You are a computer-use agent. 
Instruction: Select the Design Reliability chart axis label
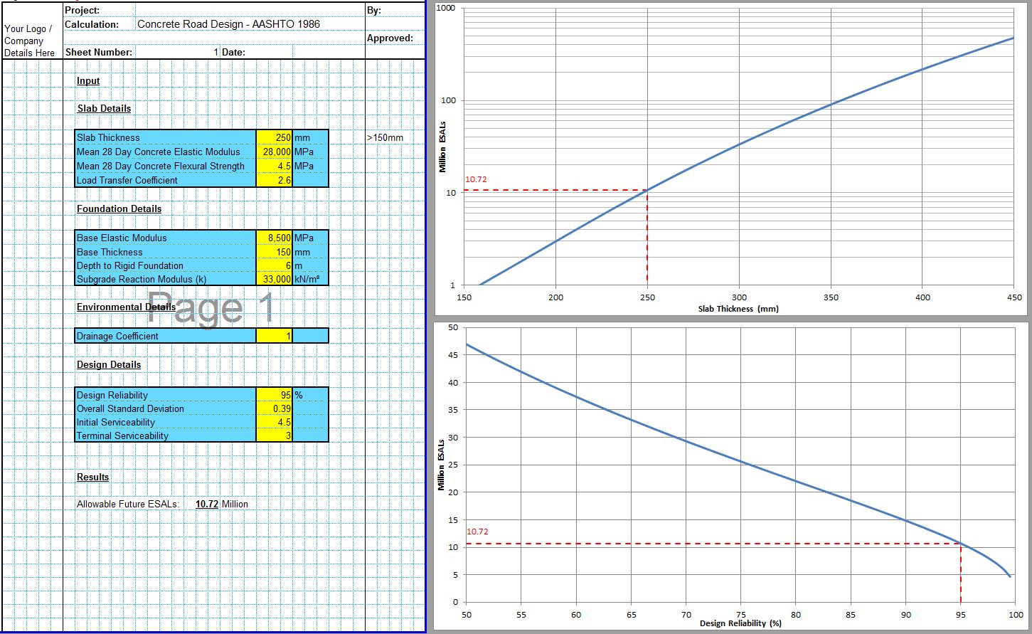click(x=740, y=623)
